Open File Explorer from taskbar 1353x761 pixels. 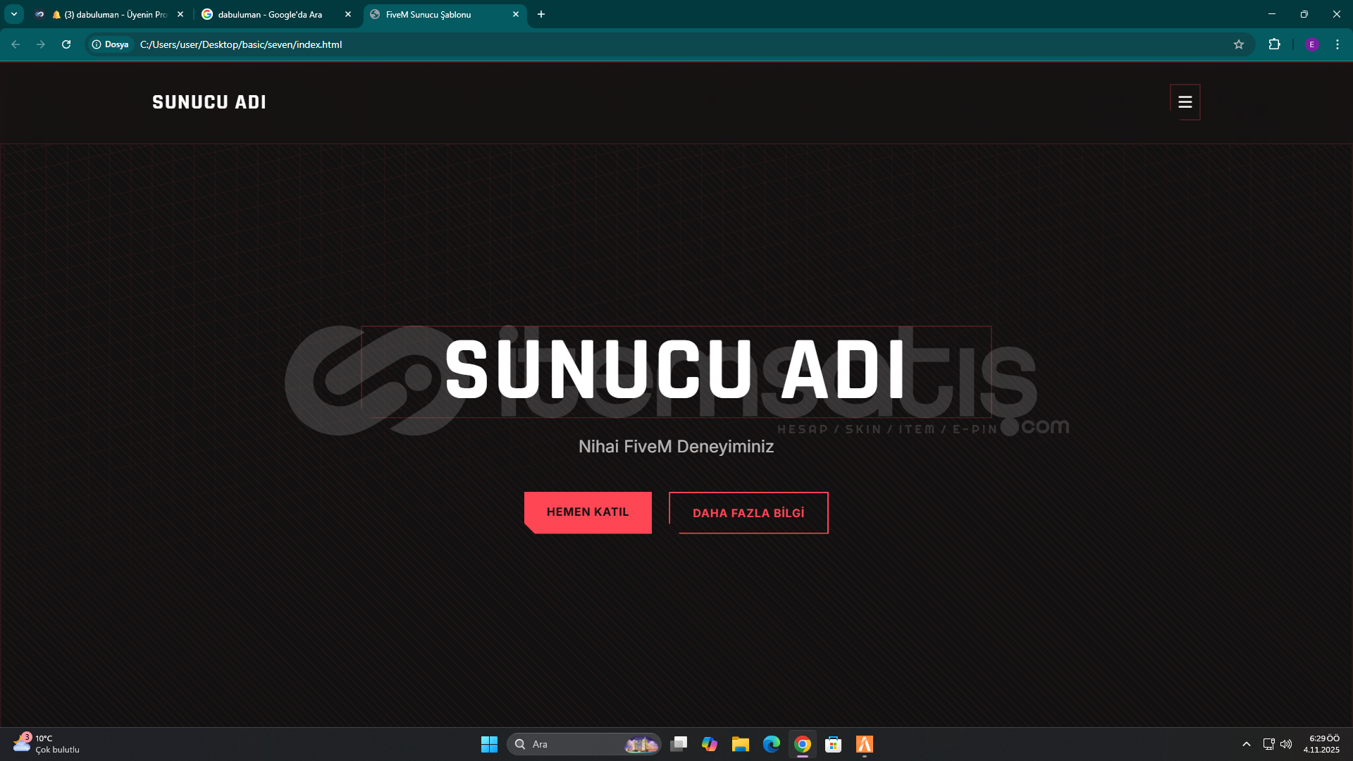[740, 744]
